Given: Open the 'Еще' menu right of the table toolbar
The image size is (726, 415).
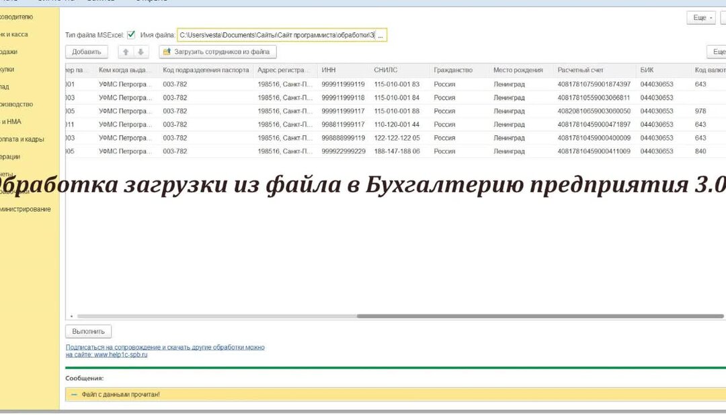Looking at the screenshot, I should pyautogui.click(x=717, y=52).
